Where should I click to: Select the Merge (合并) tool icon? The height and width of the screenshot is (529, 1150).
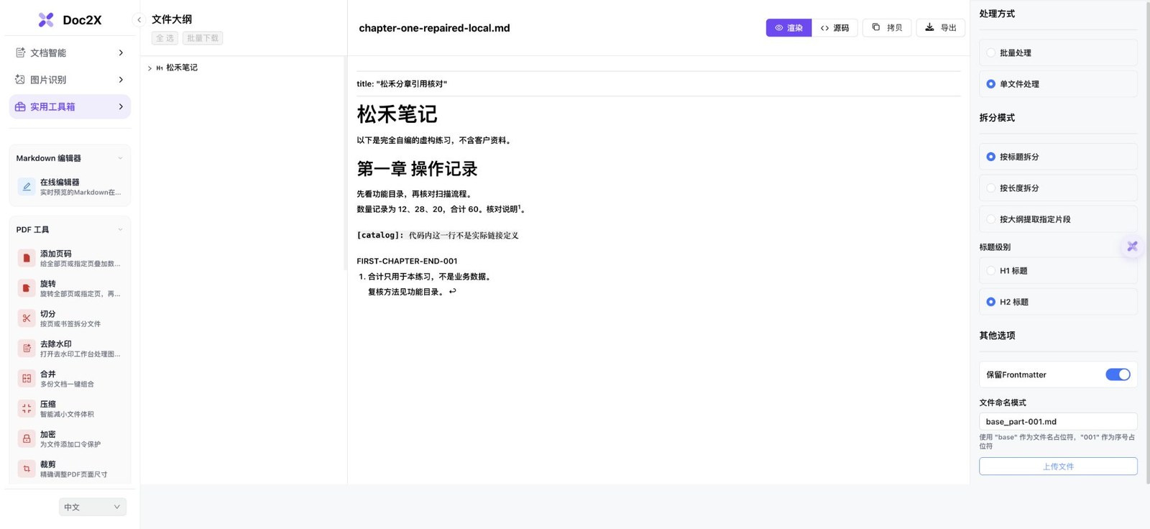click(x=27, y=379)
